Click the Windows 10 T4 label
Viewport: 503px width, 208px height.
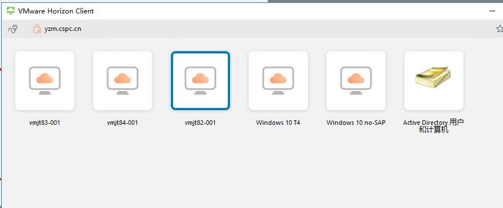(278, 123)
